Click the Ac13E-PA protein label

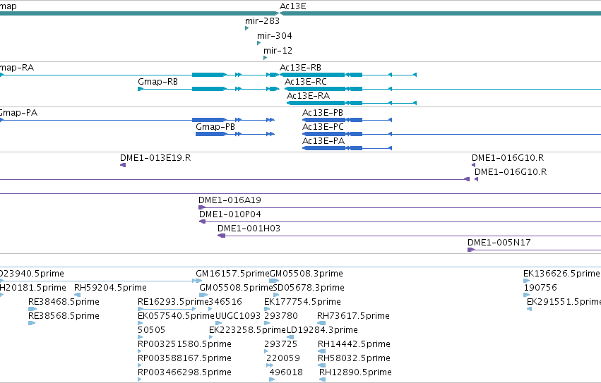(323, 141)
